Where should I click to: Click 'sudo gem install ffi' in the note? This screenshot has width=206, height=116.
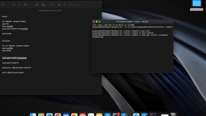coord(10,63)
